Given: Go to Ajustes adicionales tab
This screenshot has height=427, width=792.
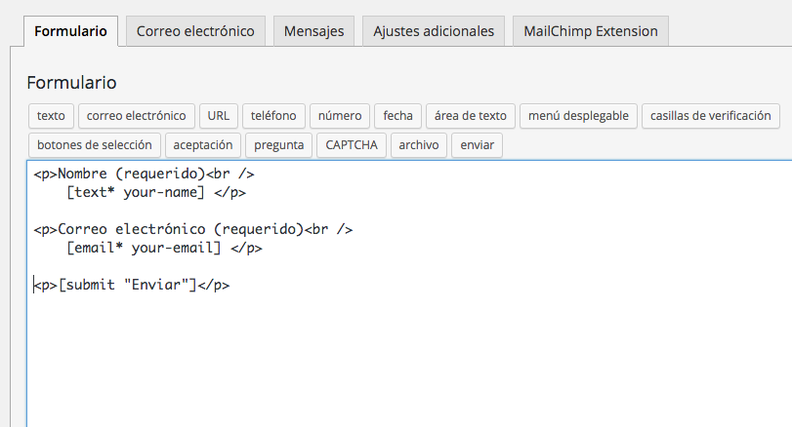Looking at the screenshot, I should click(434, 31).
